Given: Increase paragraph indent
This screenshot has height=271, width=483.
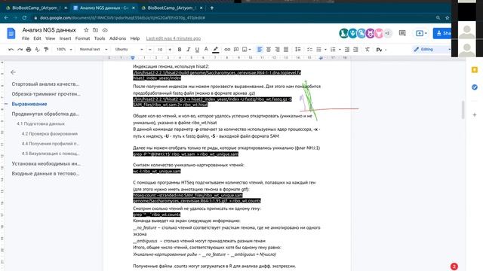Looking at the screenshot, I should click(x=355, y=50).
